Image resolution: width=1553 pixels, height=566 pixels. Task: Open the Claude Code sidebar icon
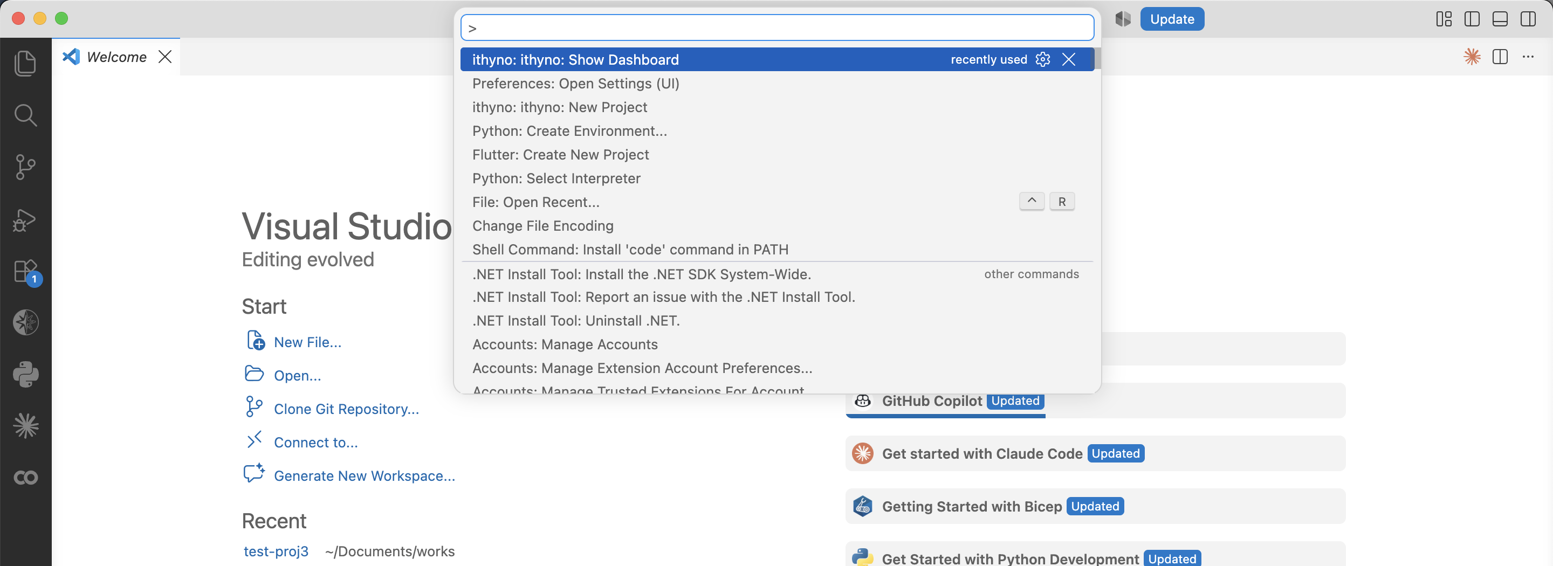click(25, 425)
